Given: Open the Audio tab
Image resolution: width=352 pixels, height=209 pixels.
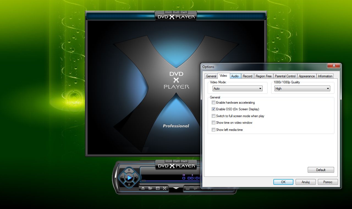Looking at the screenshot, I should (235, 76).
